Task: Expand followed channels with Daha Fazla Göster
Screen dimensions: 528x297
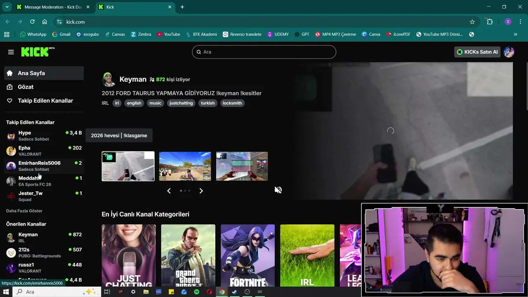Action: [x=24, y=211]
